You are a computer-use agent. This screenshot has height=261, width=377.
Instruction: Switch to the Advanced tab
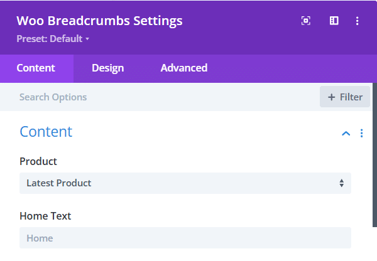click(184, 68)
